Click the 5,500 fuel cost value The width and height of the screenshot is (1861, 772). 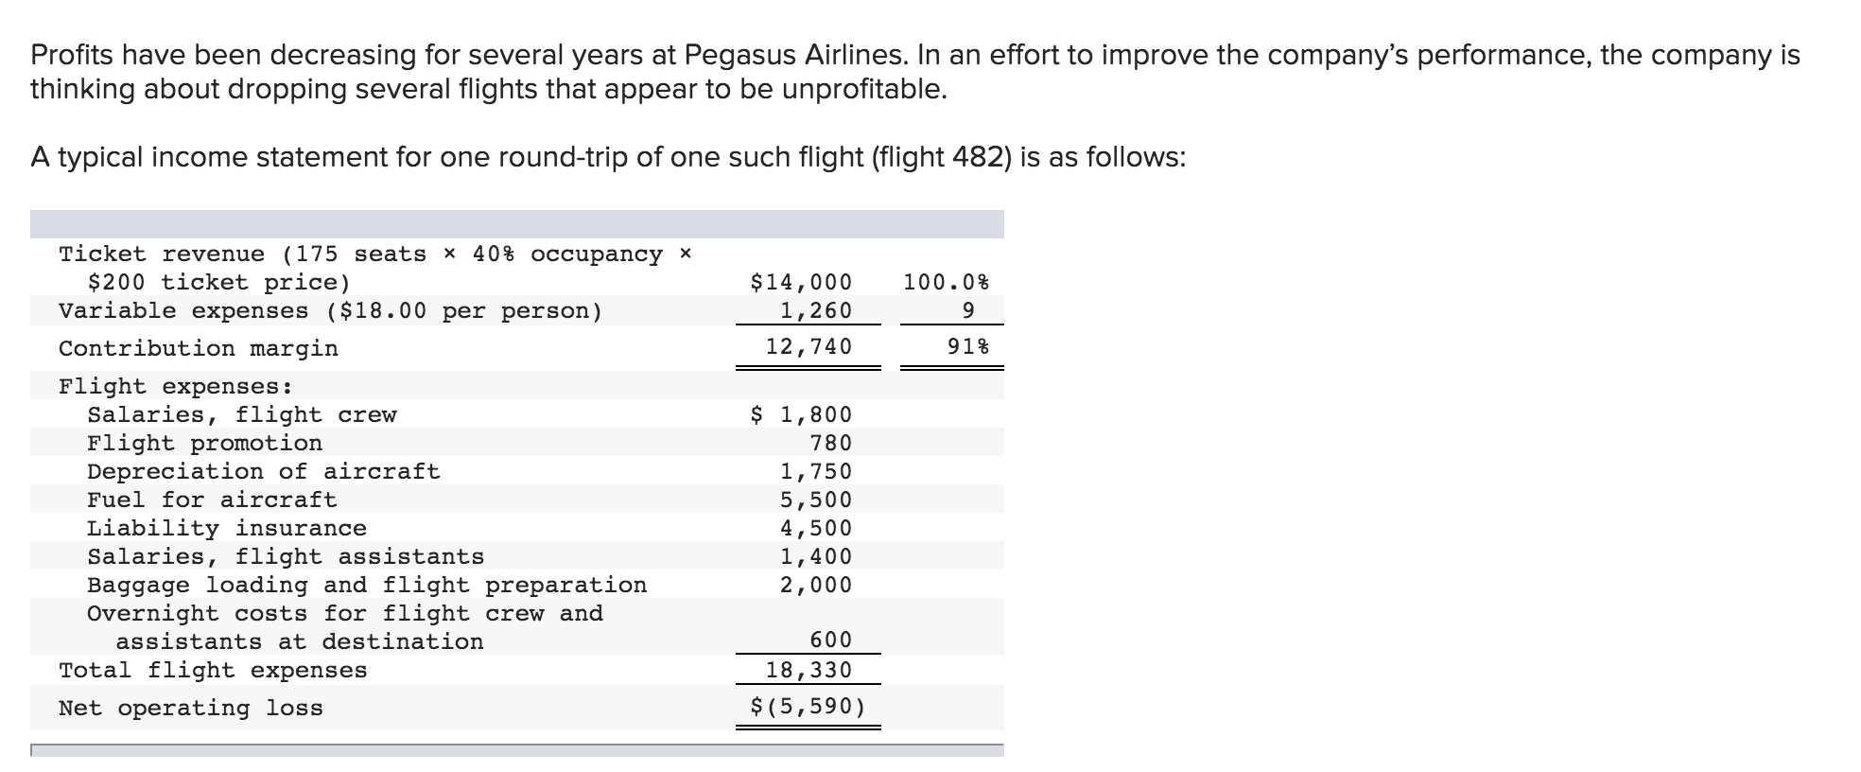(x=815, y=500)
